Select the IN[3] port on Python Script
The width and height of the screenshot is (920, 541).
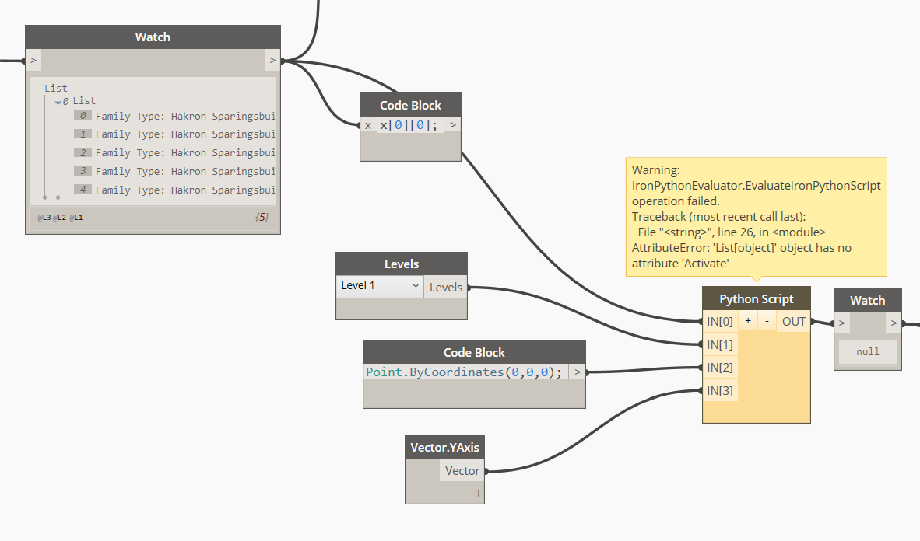pyautogui.click(x=720, y=390)
